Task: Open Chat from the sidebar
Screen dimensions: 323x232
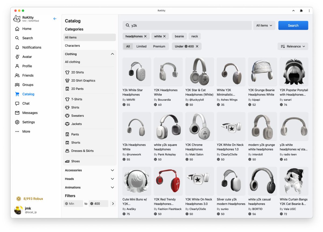Action: (x=26, y=103)
